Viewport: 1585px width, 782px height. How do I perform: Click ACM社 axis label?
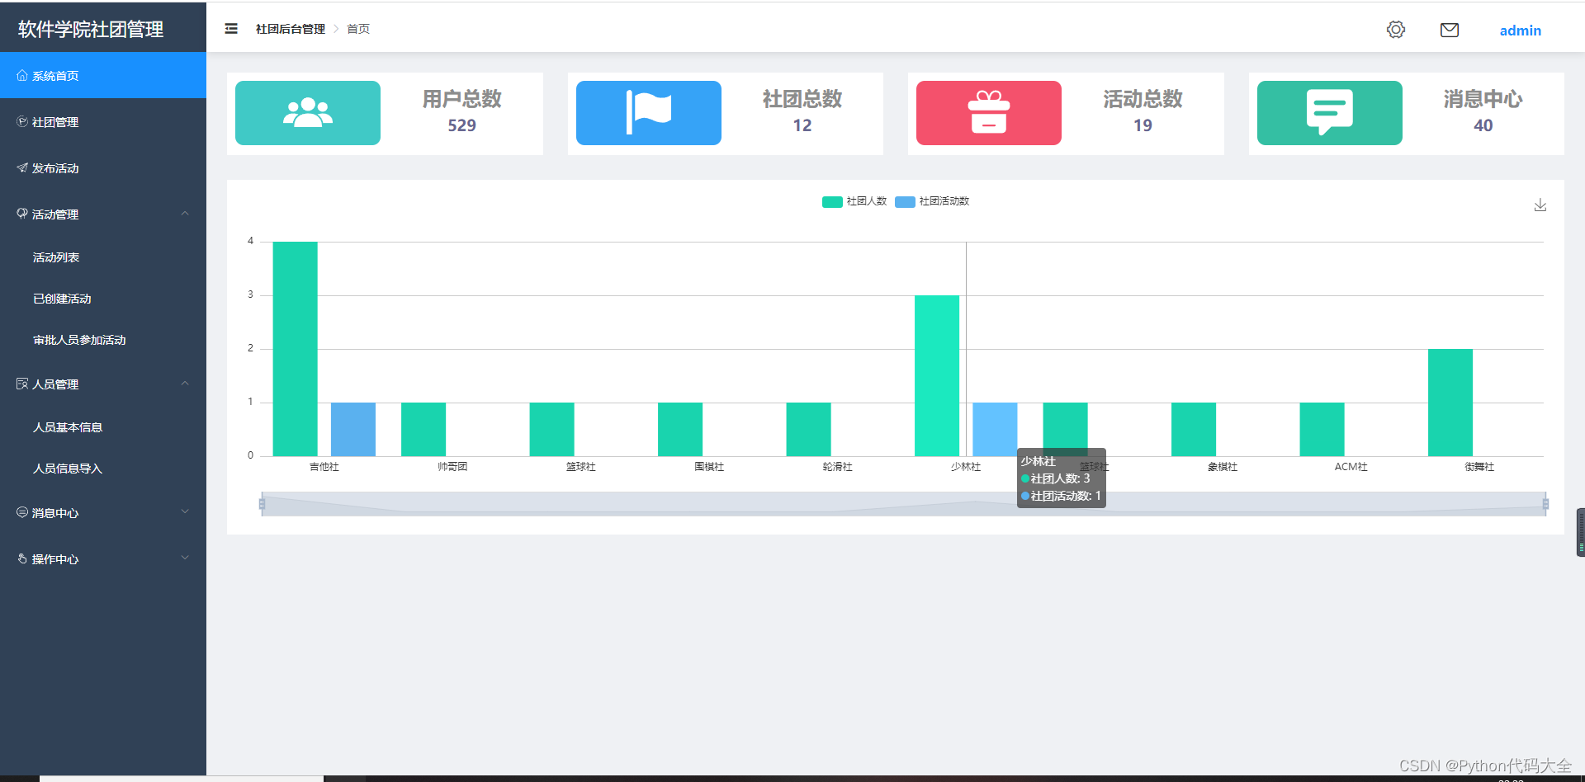pyautogui.click(x=1351, y=467)
